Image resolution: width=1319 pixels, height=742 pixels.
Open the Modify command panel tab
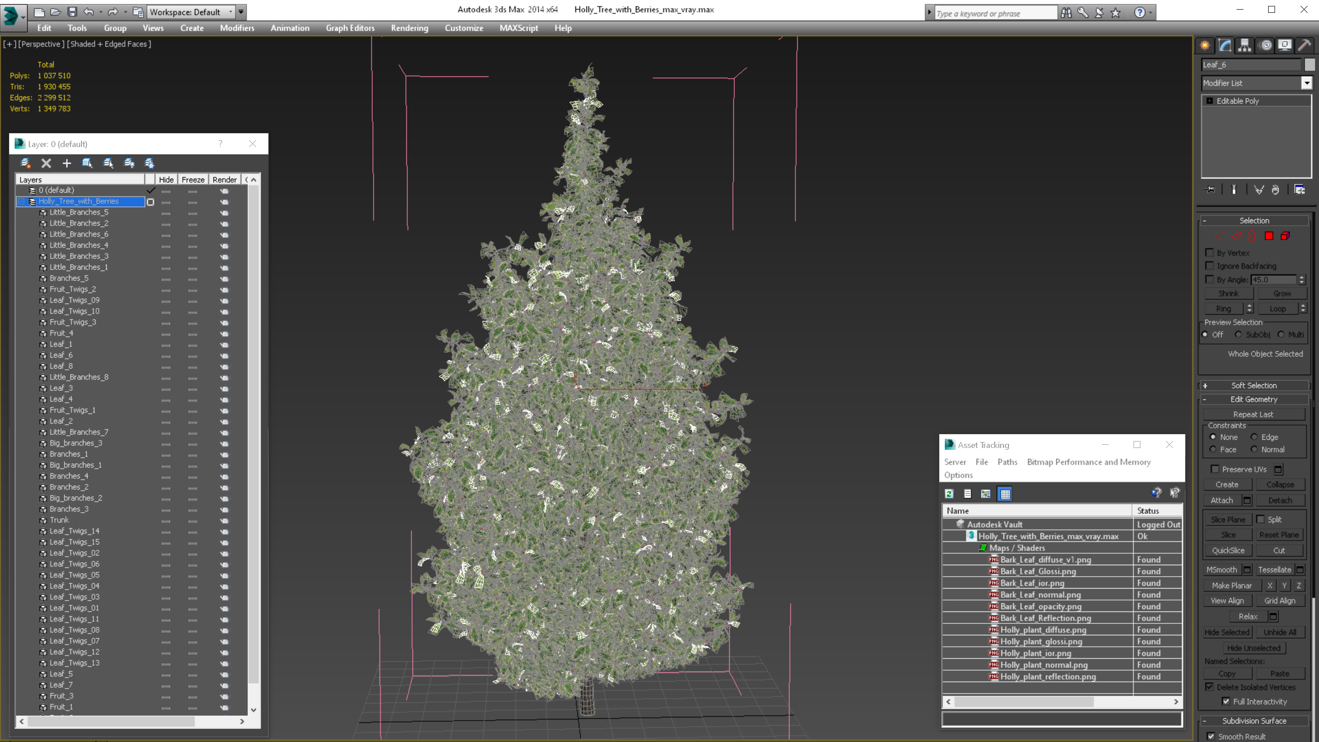coord(1225,46)
